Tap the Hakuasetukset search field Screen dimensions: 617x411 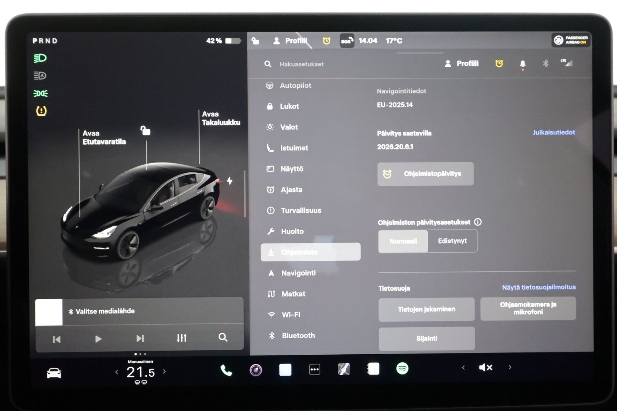click(301, 64)
